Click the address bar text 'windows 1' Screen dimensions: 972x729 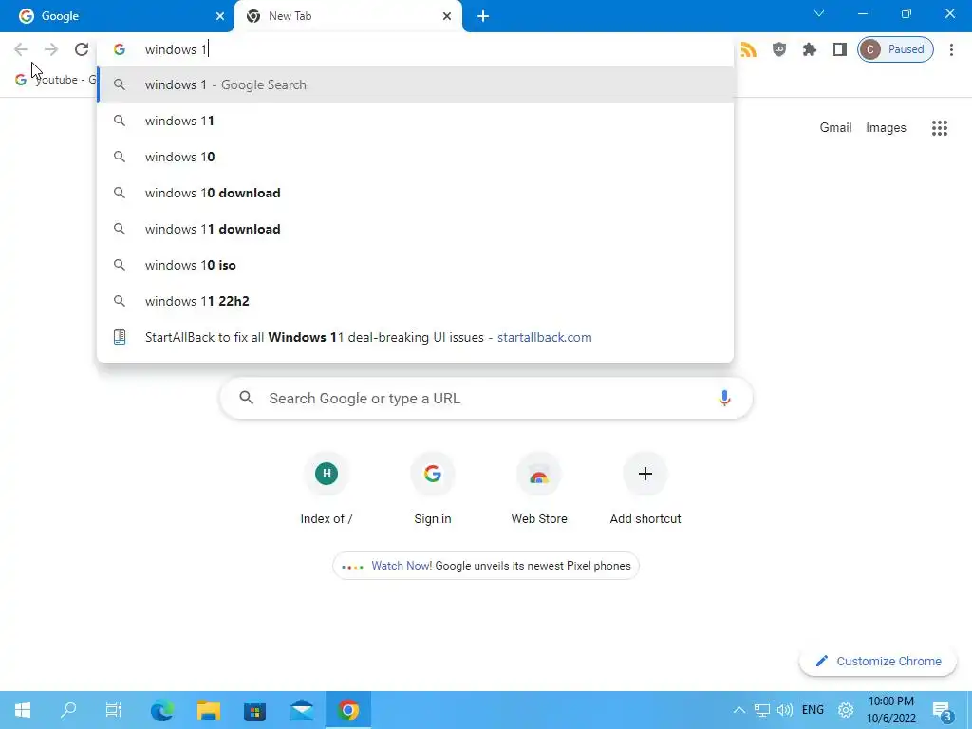tap(176, 49)
